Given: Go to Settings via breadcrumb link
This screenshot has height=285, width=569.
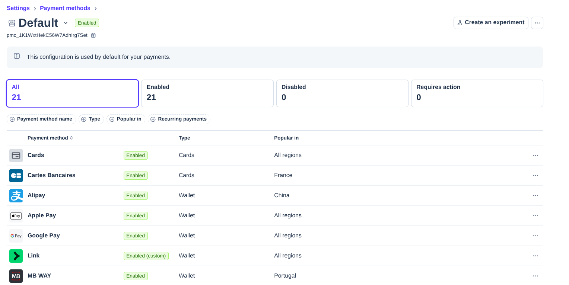Looking at the screenshot, I should 18,8.
